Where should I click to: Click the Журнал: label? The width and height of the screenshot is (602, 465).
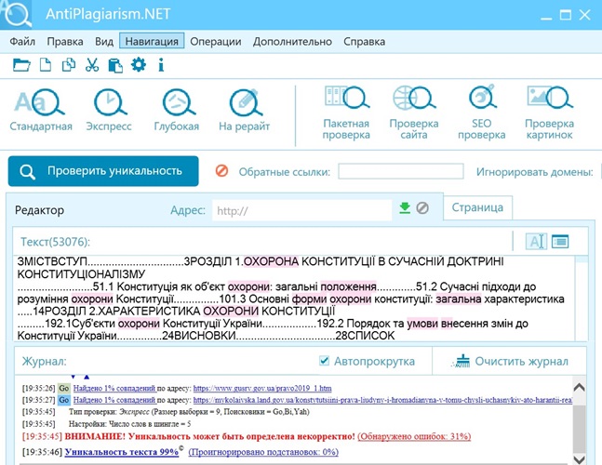44,362
